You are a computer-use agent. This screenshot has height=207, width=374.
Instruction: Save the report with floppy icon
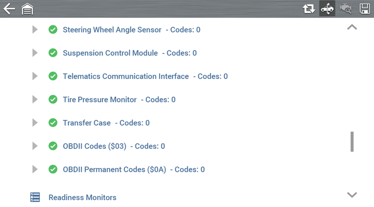[x=365, y=9]
